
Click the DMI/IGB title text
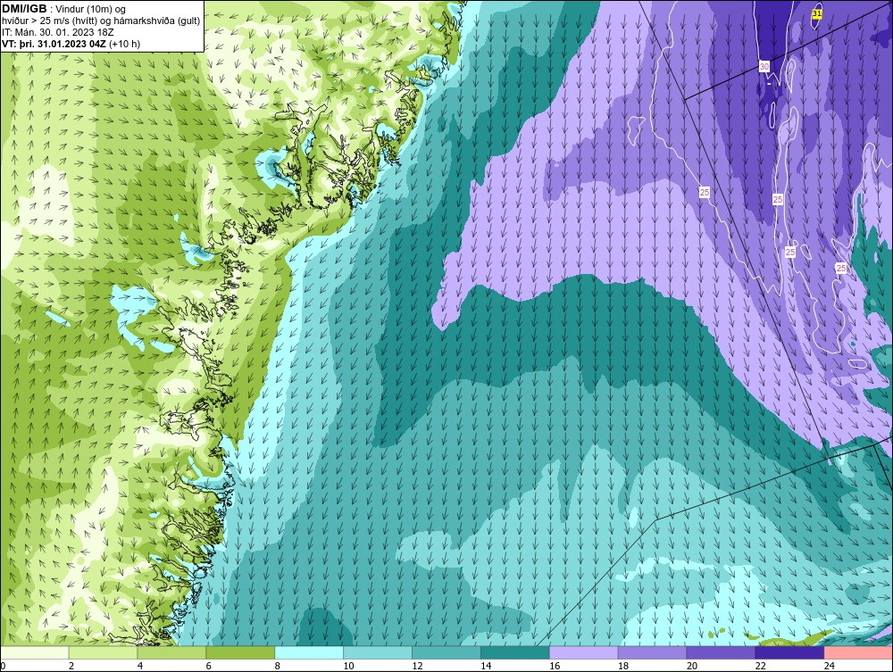24,9
